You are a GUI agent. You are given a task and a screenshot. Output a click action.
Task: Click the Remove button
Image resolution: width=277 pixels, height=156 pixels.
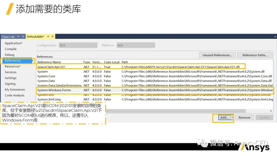coord(244,118)
